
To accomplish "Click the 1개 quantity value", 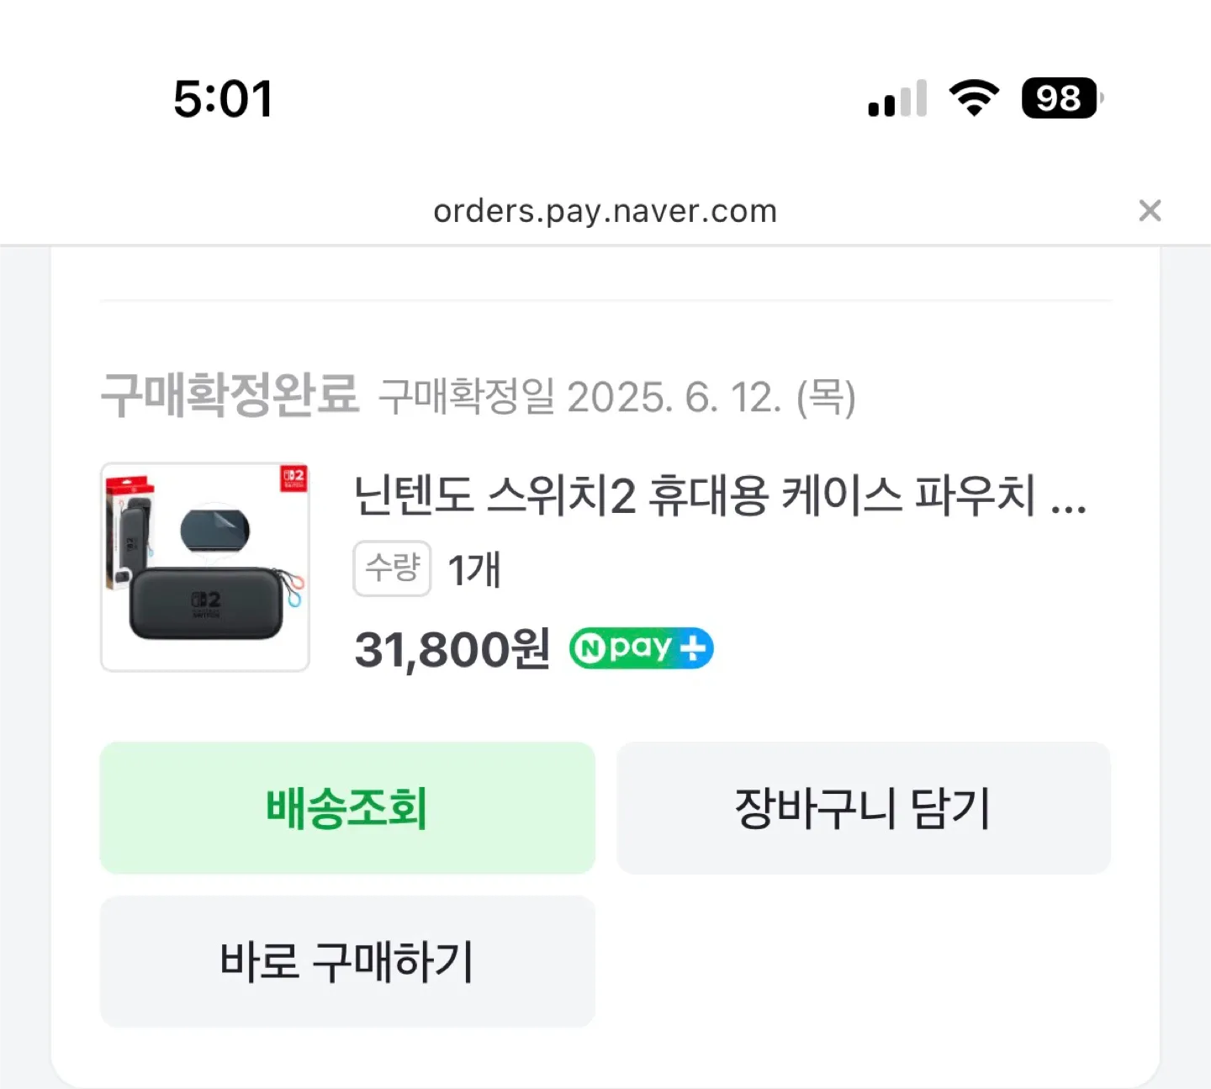I will click(474, 570).
